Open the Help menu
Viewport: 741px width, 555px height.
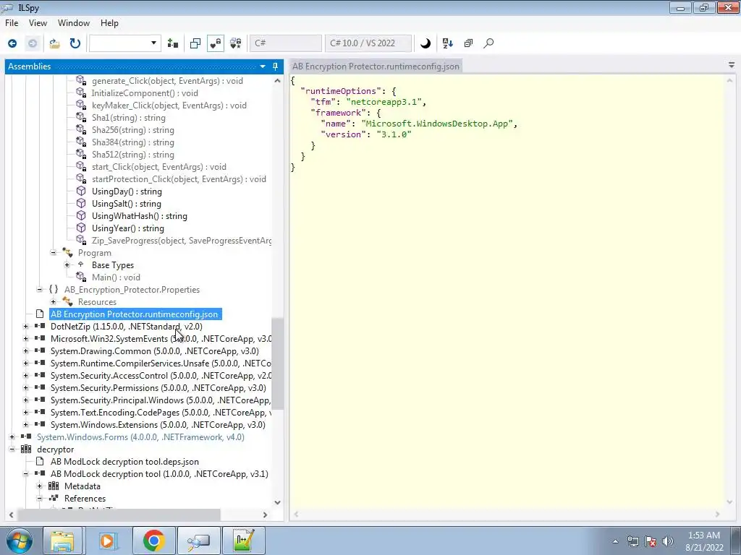[x=110, y=23]
